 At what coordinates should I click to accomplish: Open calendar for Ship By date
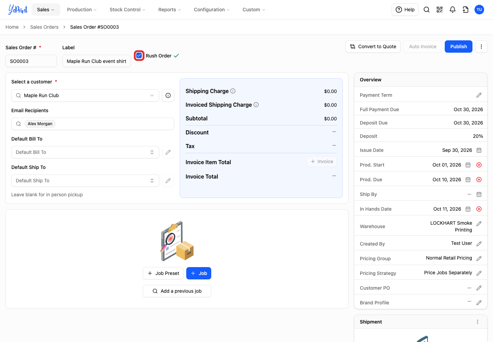479,194
